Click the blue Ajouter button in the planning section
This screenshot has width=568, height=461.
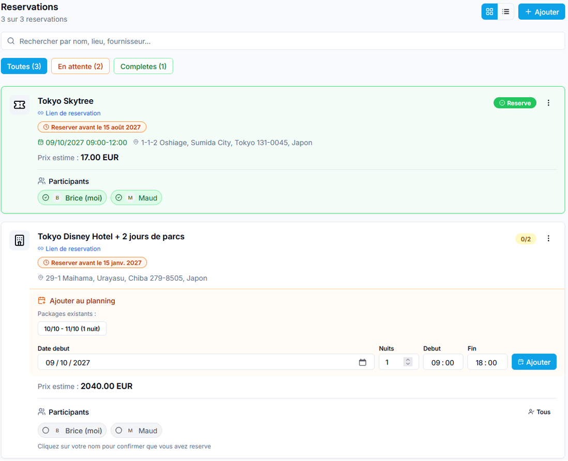[534, 362]
